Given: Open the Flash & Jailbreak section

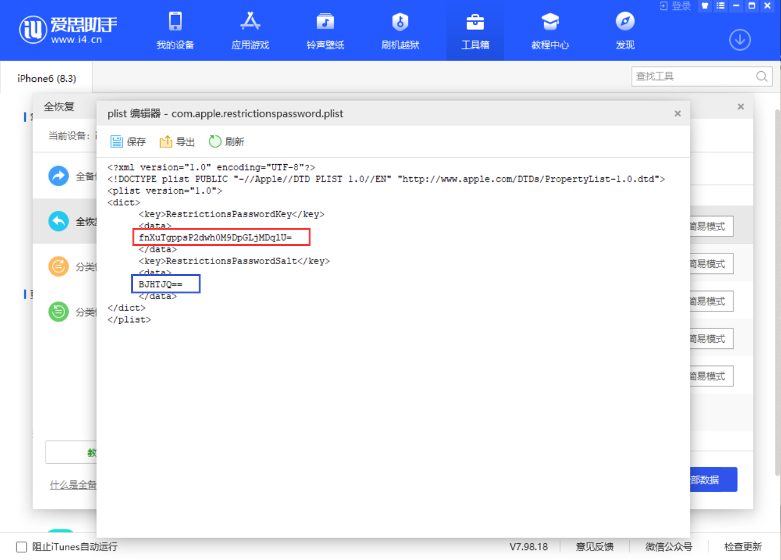Looking at the screenshot, I should point(400,31).
